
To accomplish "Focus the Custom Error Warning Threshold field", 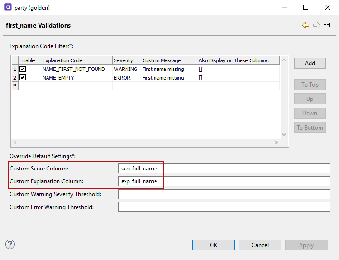I will pyautogui.click(x=224, y=207).
